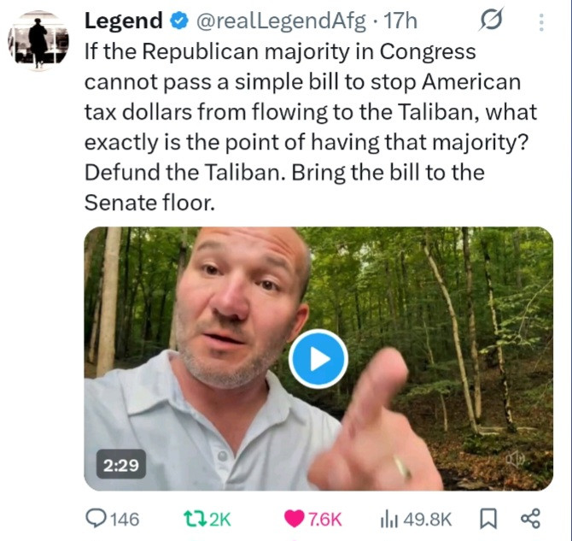Click the reply speech bubble icon

point(96,519)
